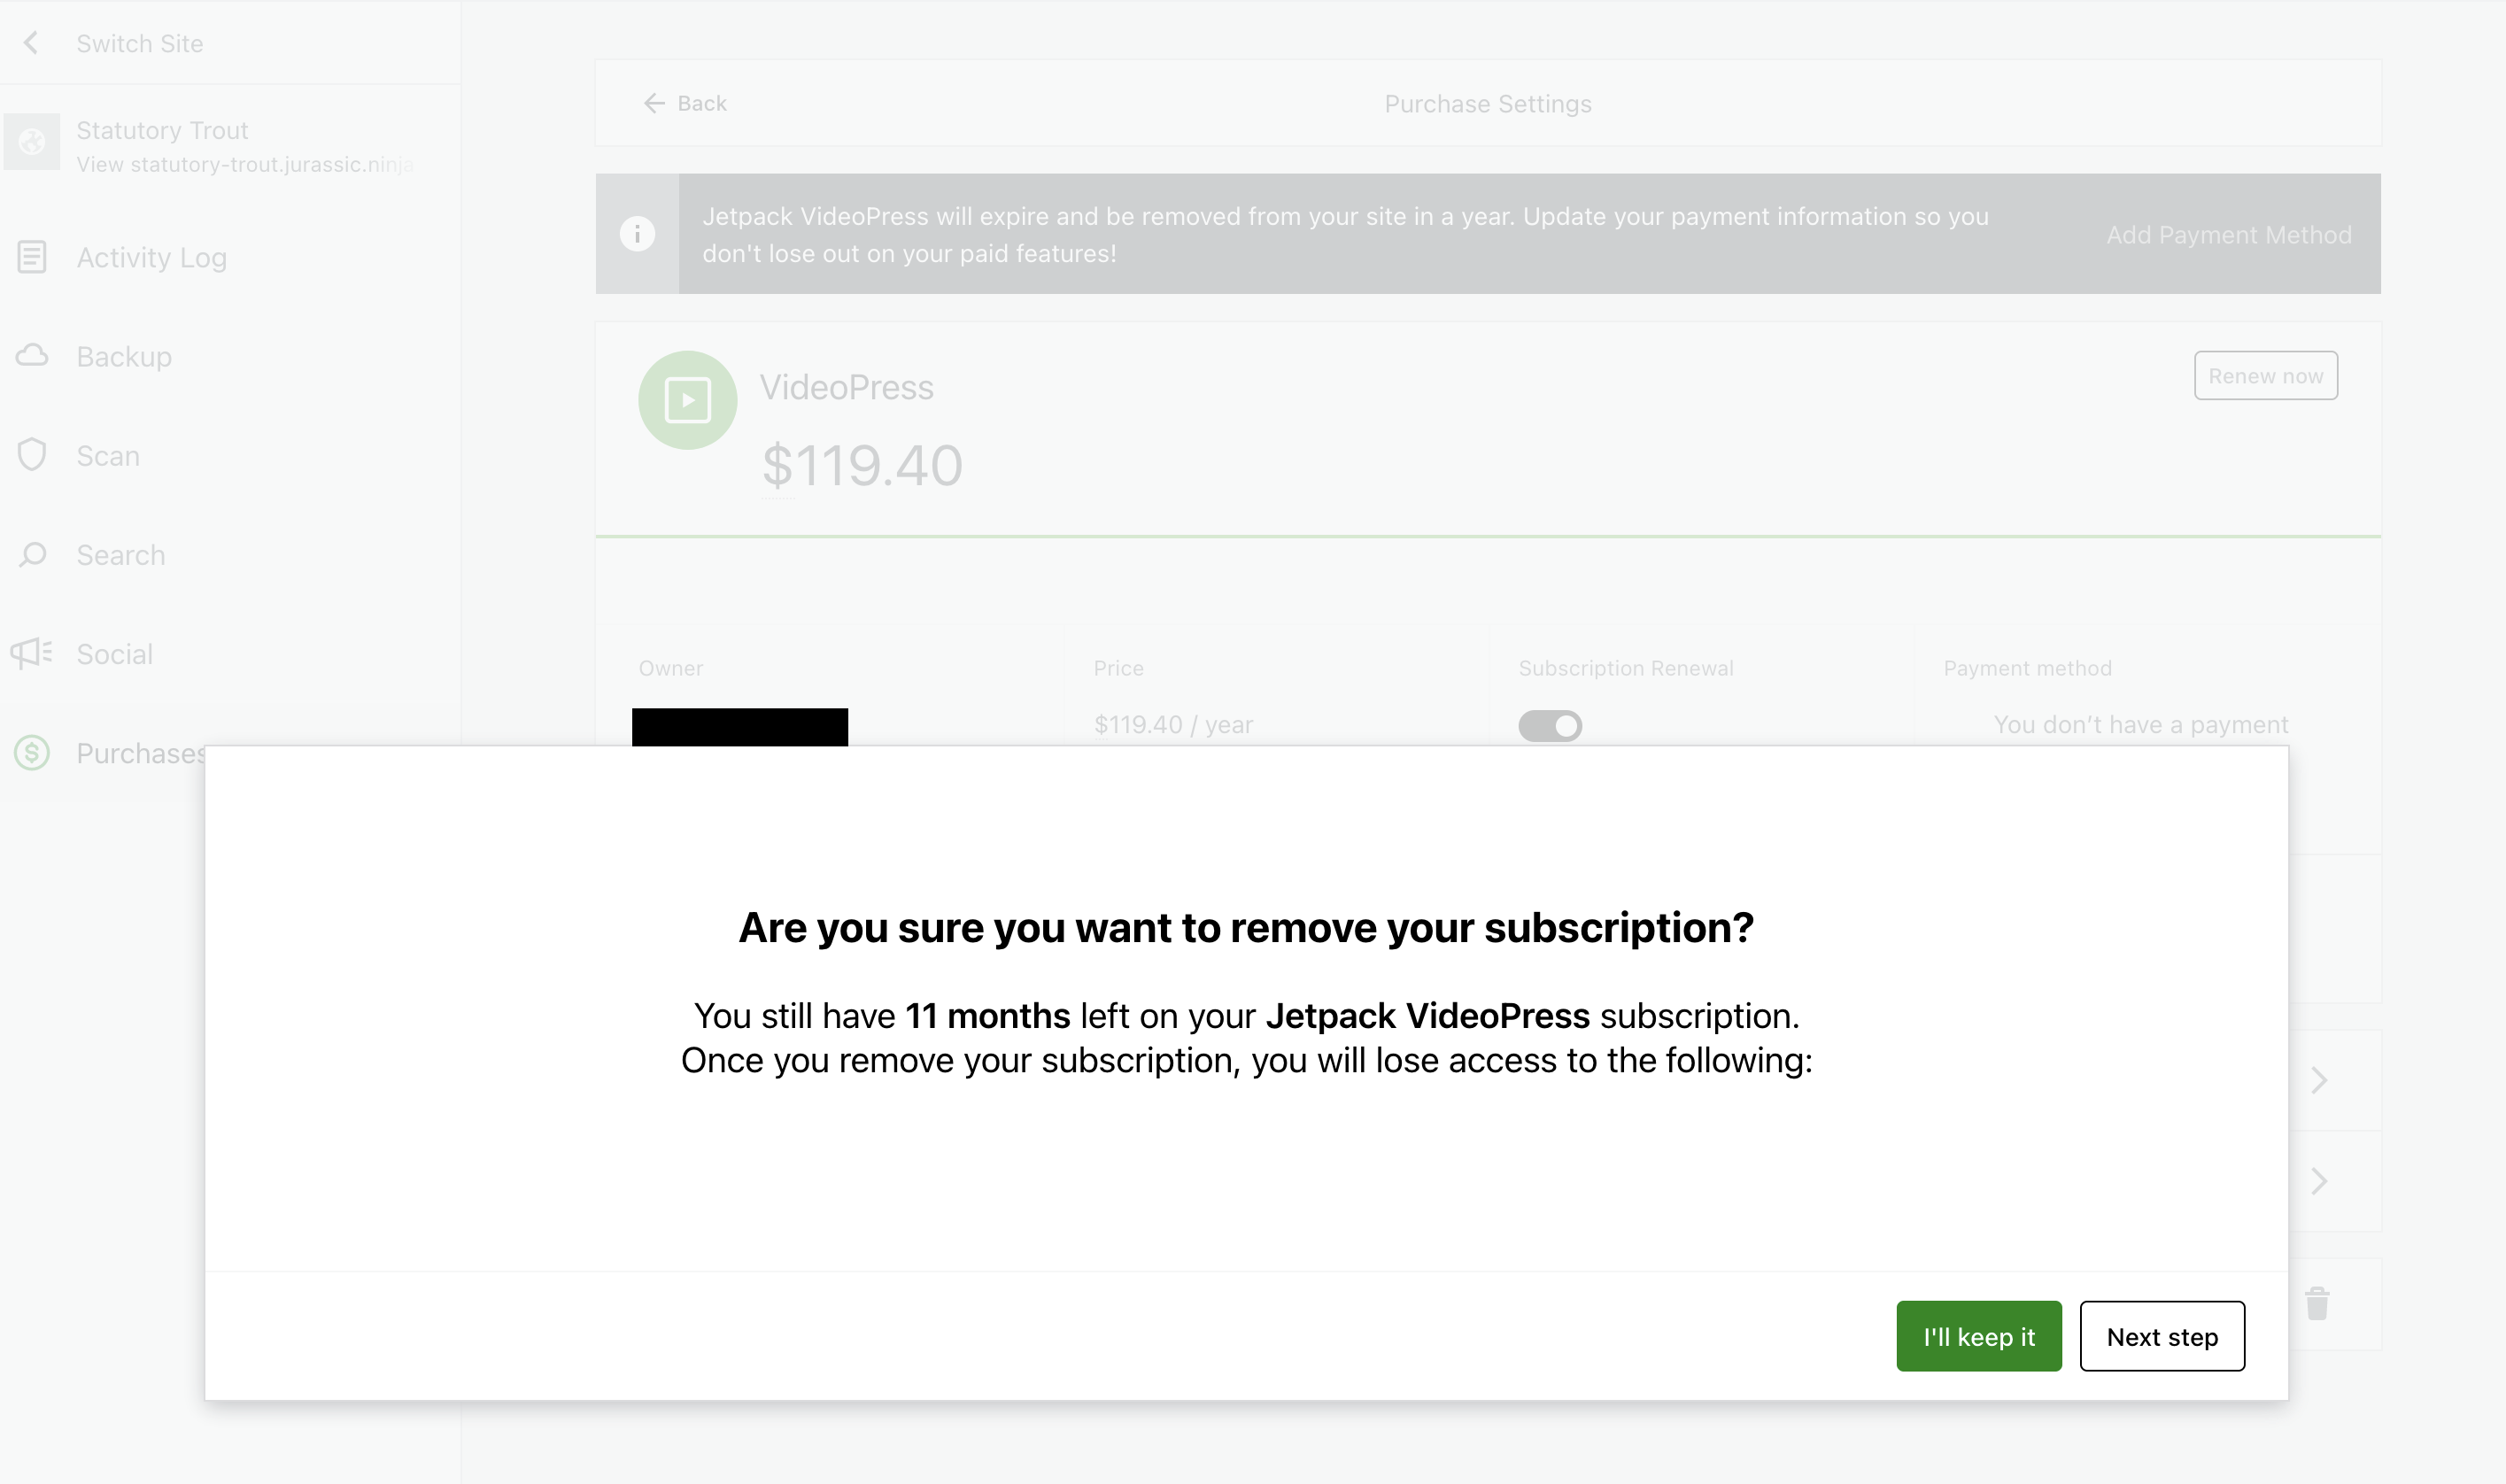Click the Statutory Trout site globe icon
Screen dimensions: 2506x1484
(33, 141)
